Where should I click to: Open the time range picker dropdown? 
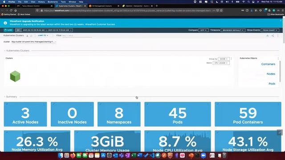tap(47, 30)
